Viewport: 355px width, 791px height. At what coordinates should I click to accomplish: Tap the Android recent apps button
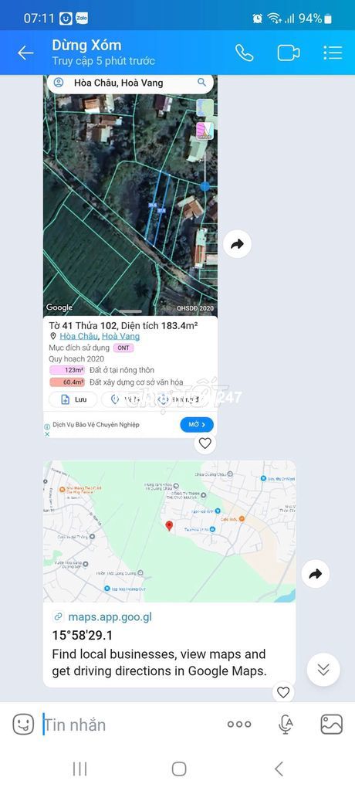pyautogui.click(x=79, y=769)
